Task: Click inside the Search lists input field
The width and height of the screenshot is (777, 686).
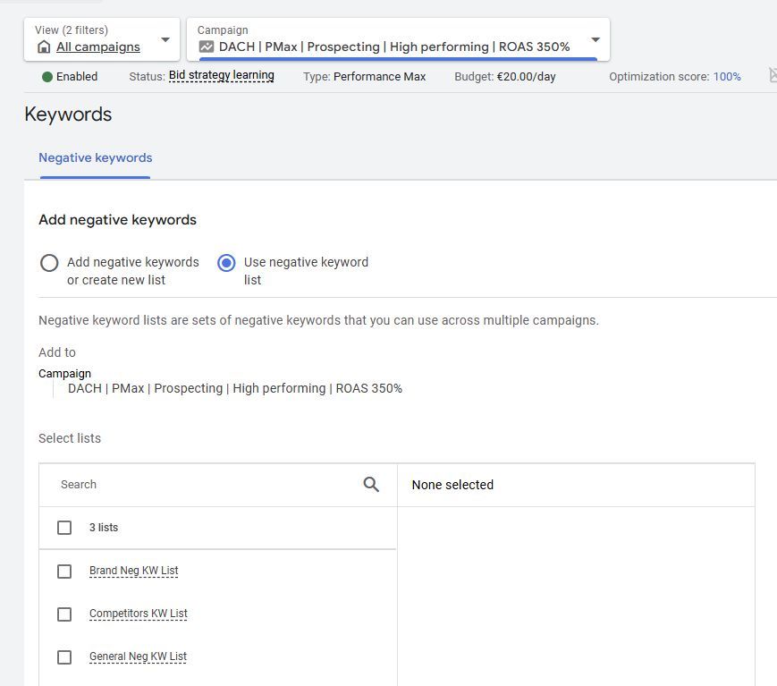Action: point(179,484)
